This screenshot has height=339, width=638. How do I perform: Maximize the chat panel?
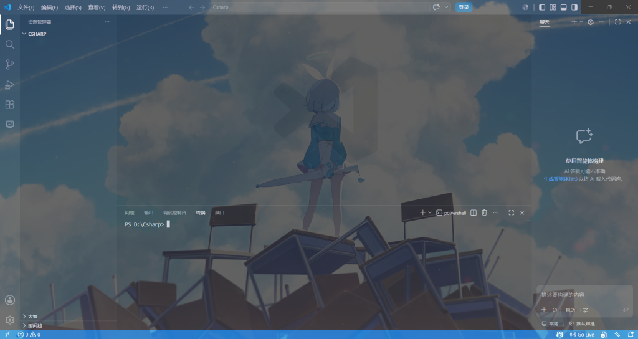coord(617,22)
